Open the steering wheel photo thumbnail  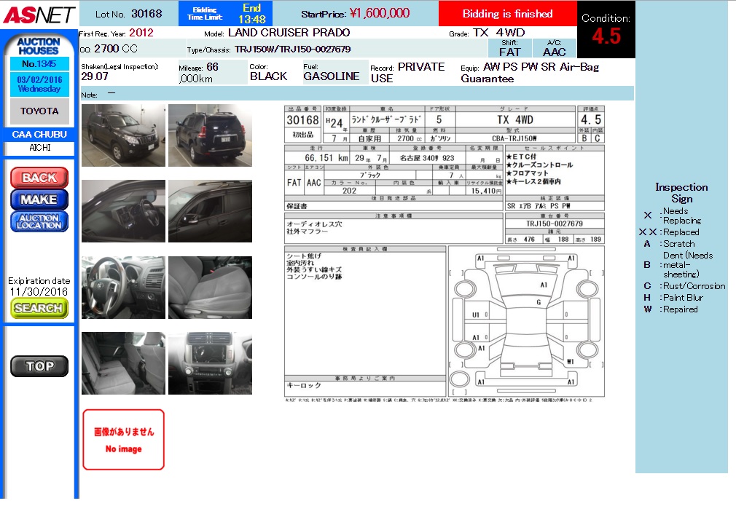click(x=123, y=287)
